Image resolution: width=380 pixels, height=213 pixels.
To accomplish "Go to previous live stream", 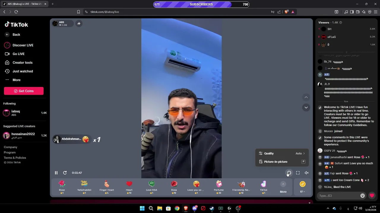I will [306, 97].
